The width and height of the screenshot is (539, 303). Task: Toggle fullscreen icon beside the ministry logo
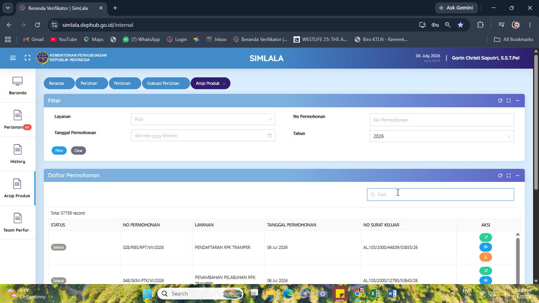coord(27,58)
